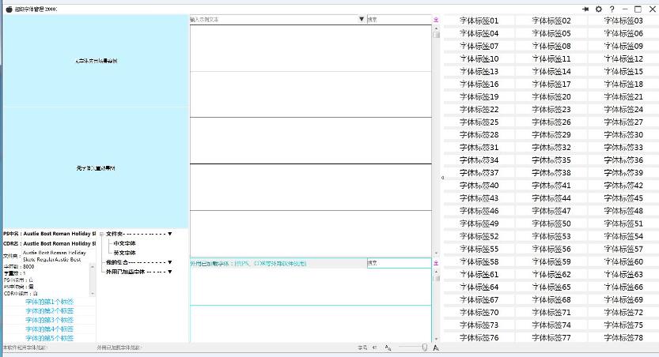This screenshot has width=659, height=357.
Task: Select 字体标签76
Action: coord(479,338)
